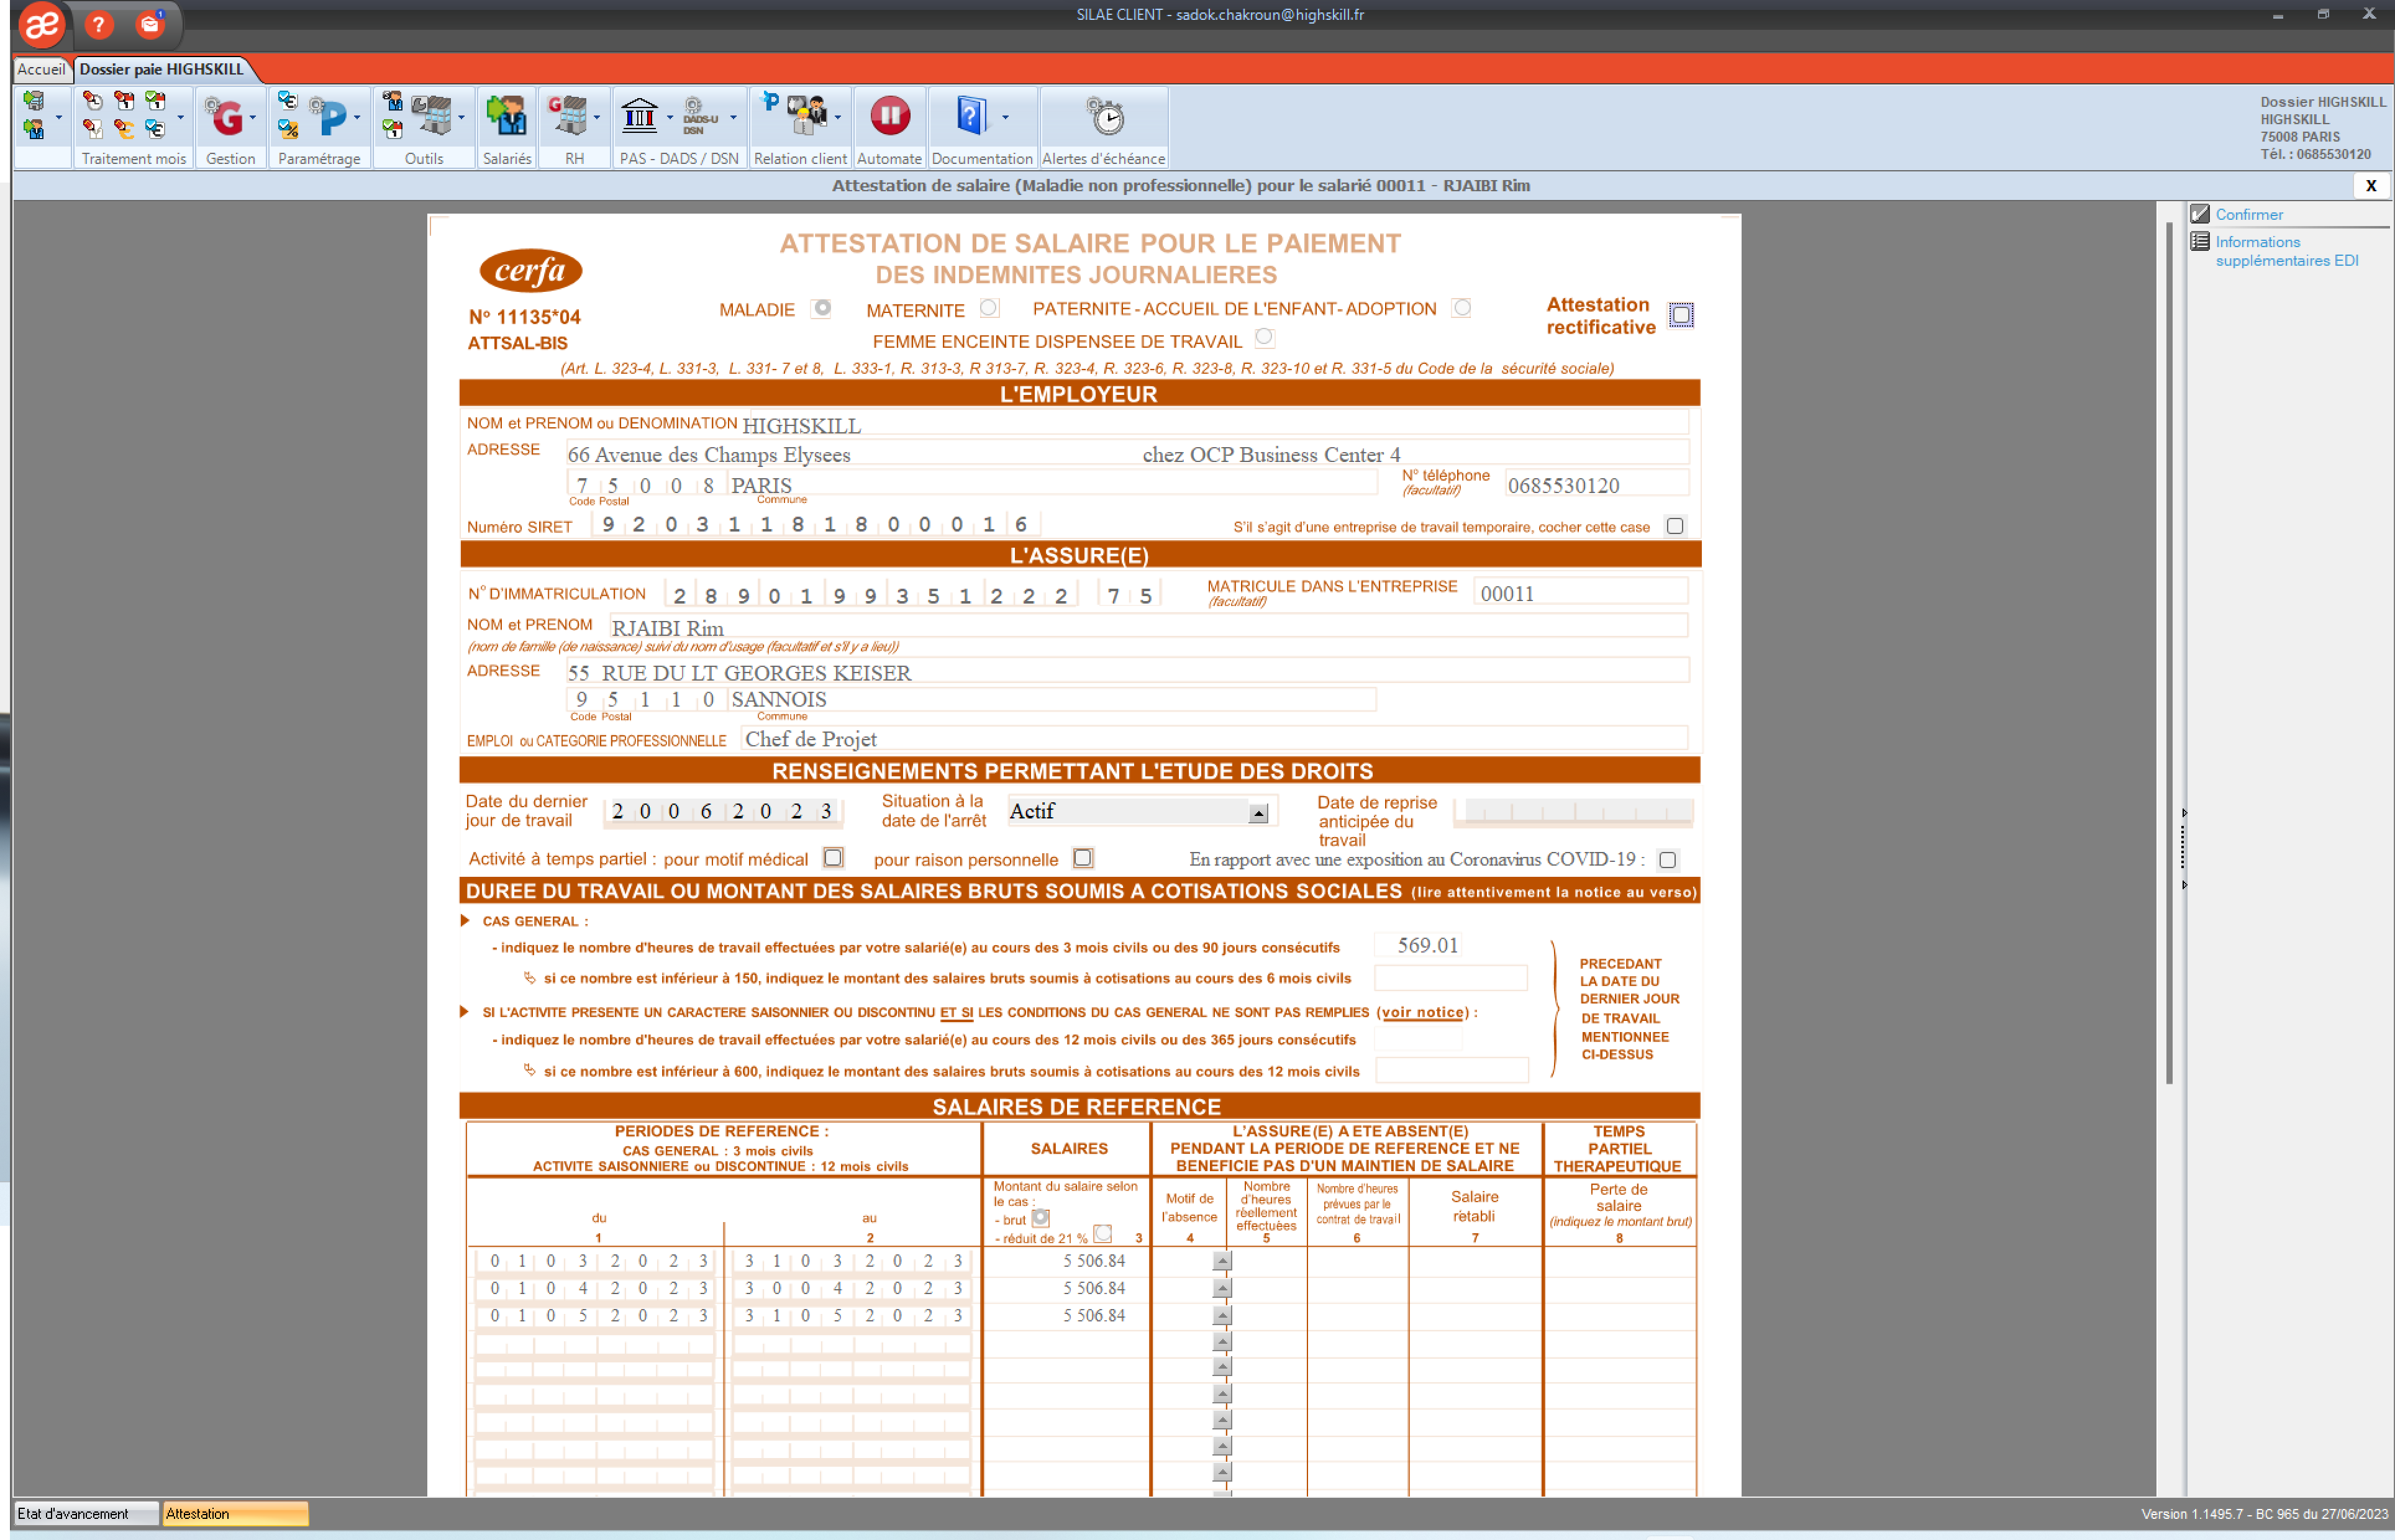Click the side panel splitter handle

coord(2182,848)
